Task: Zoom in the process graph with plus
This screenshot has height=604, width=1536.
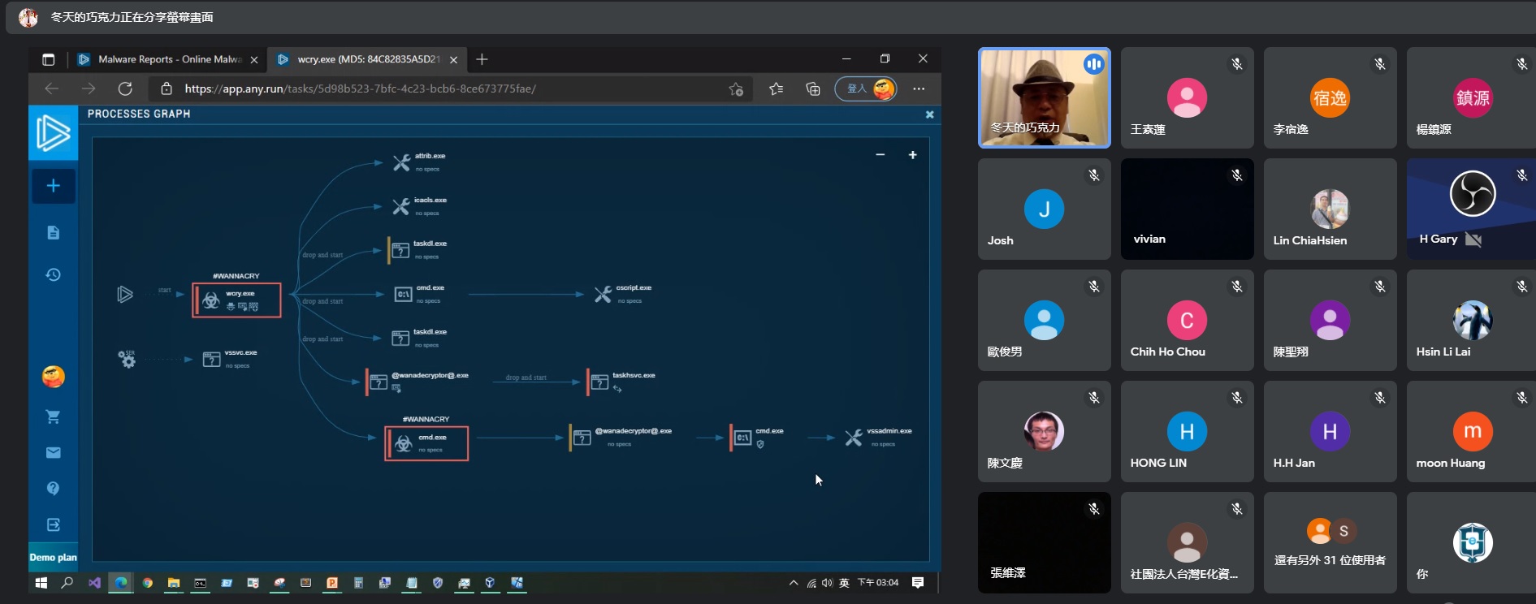Action: (912, 154)
